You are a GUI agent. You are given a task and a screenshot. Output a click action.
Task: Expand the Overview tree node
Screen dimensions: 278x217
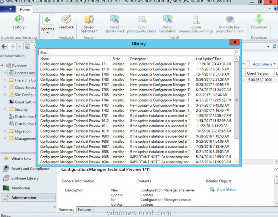[2, 65]
